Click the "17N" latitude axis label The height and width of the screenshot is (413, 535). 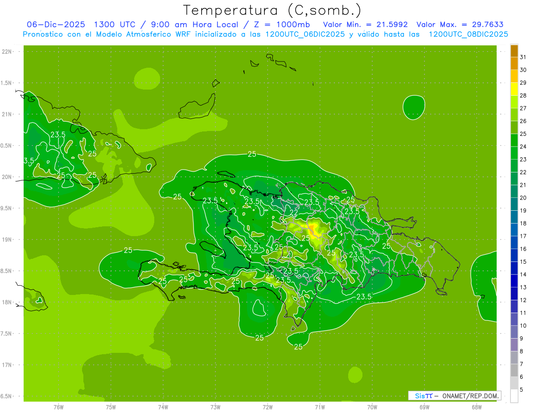click(6, 365)
